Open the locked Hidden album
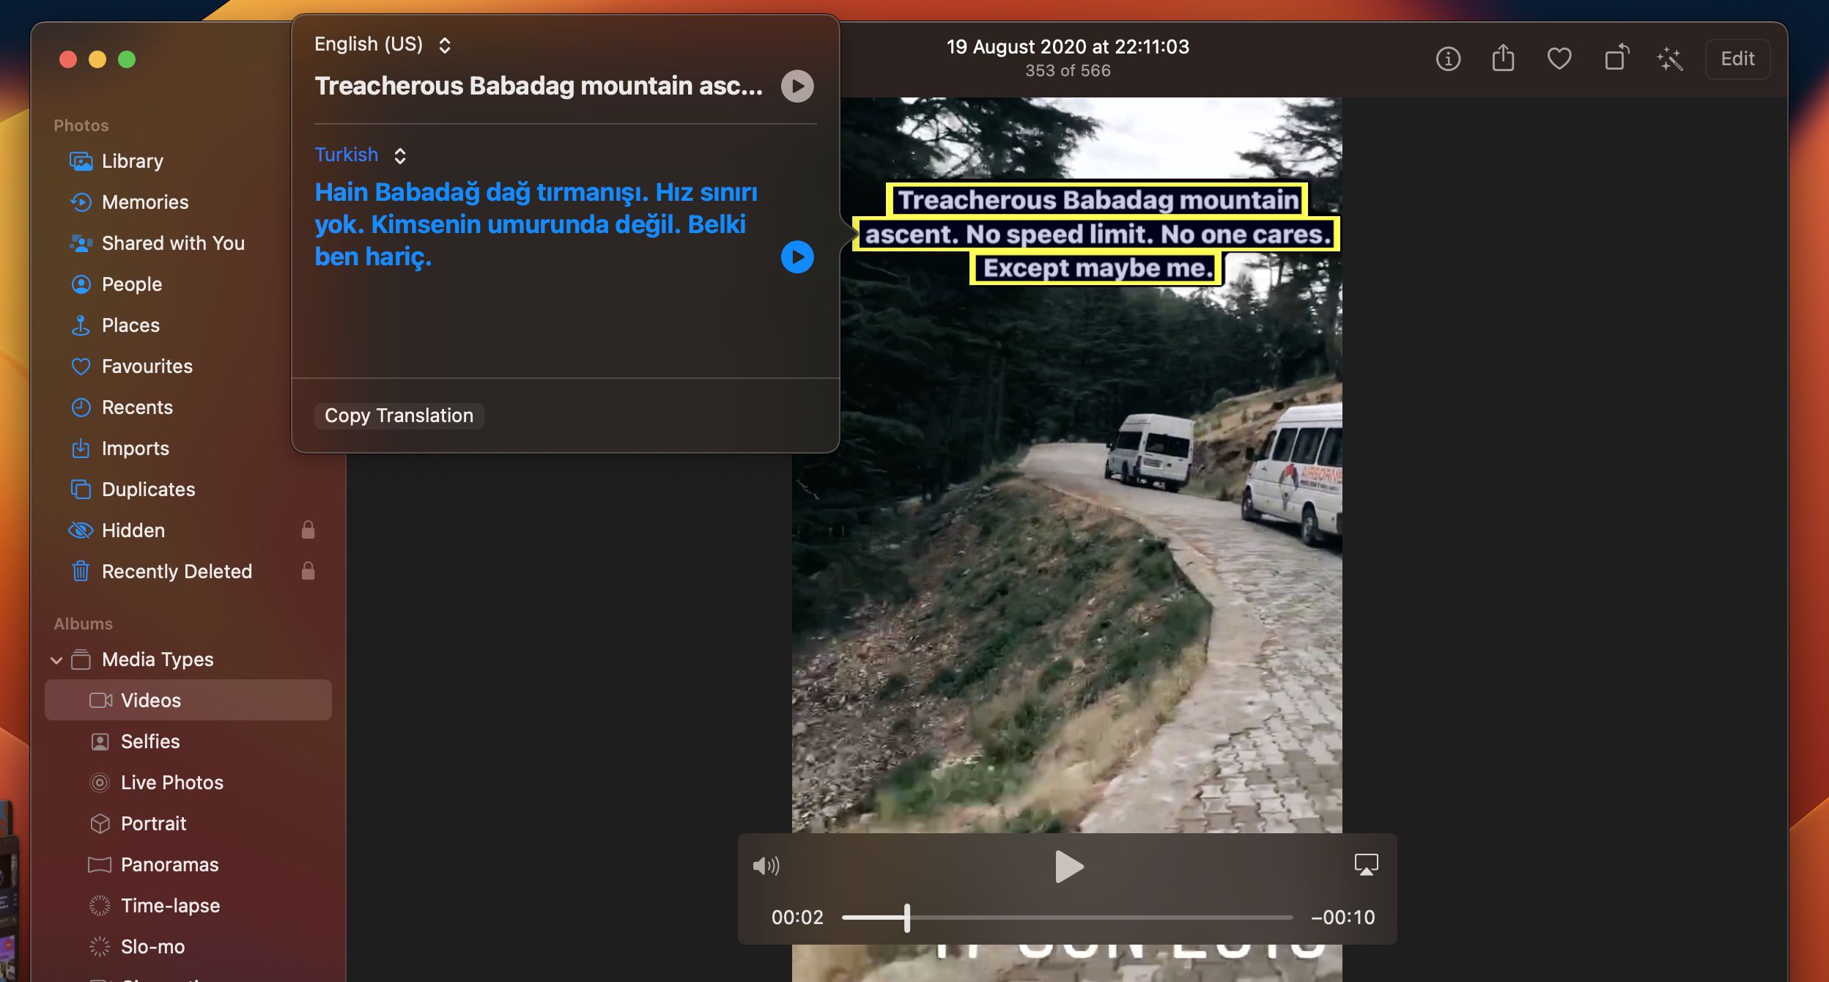1829x982 pixels. [x=133, y=531]
